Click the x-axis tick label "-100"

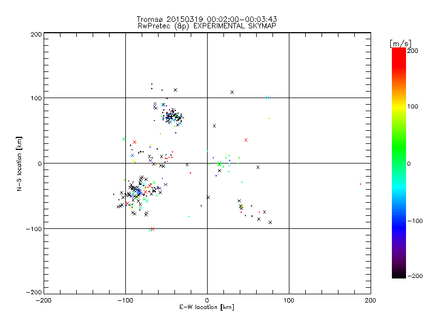[x=125, y=301]
